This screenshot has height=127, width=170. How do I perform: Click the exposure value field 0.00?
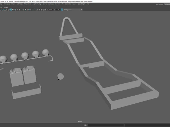pyautogui.click(x=51, y=10)
